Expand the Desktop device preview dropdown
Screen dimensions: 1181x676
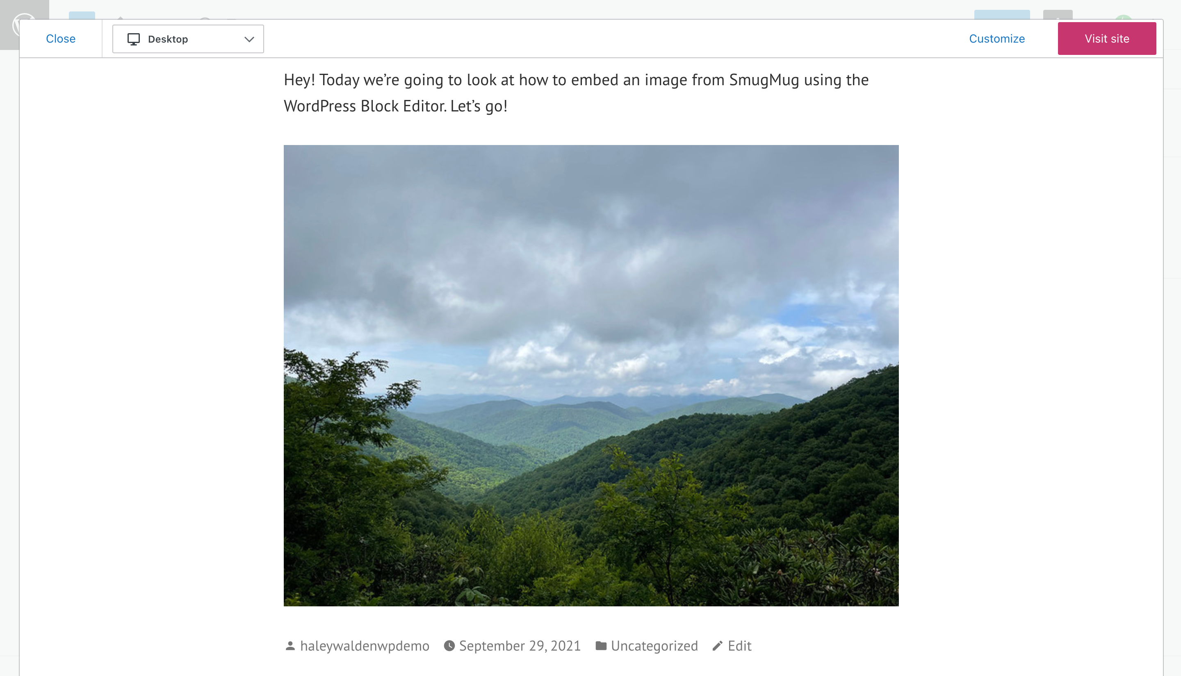pos(188,39)
